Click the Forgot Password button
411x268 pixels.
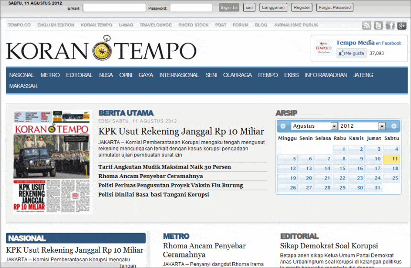(335, 7)
